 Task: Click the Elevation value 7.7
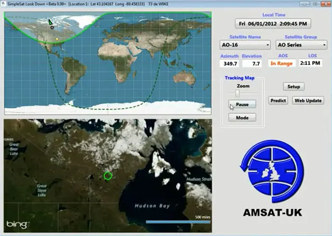[252, 63]
